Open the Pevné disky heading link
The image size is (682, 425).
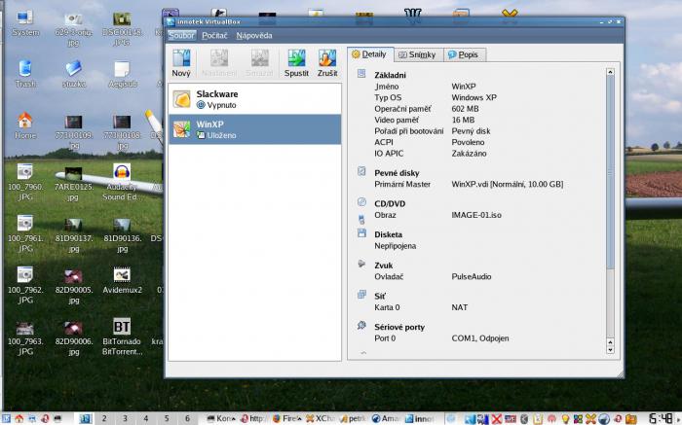click(x=397, y=173)
